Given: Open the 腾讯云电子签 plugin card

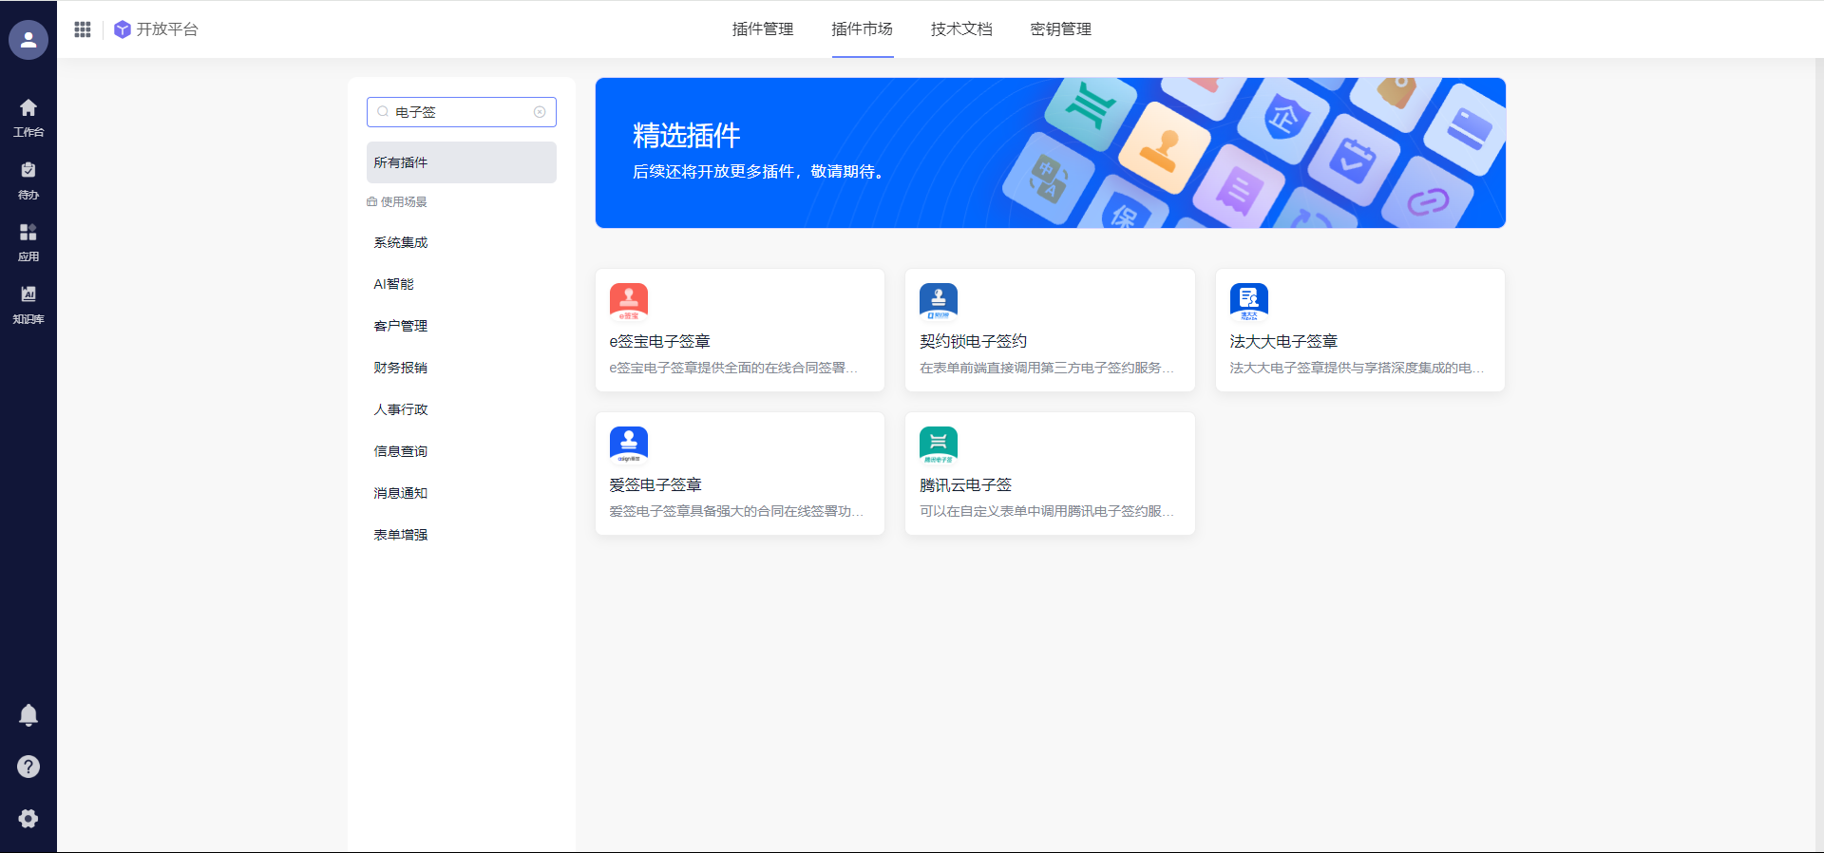Looking at the screenshot, I should click(x=1049, y=473).
